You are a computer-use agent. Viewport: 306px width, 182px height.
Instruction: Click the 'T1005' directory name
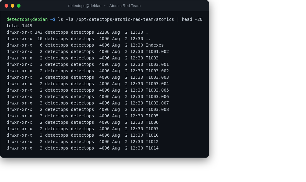coord(152,116)
